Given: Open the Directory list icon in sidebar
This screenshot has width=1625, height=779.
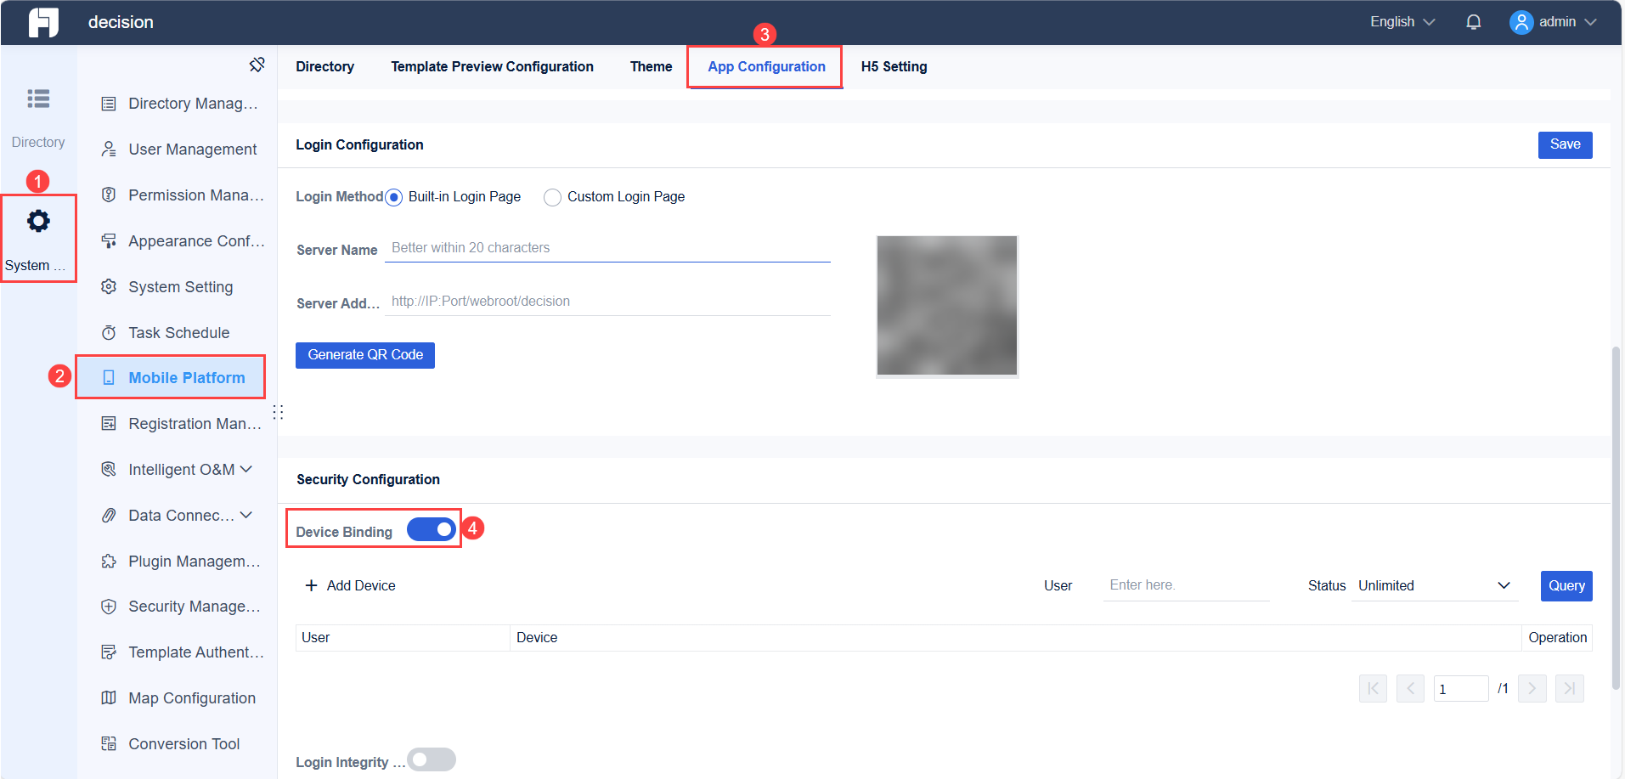Looking at the screenshot, I should [38, 99].
